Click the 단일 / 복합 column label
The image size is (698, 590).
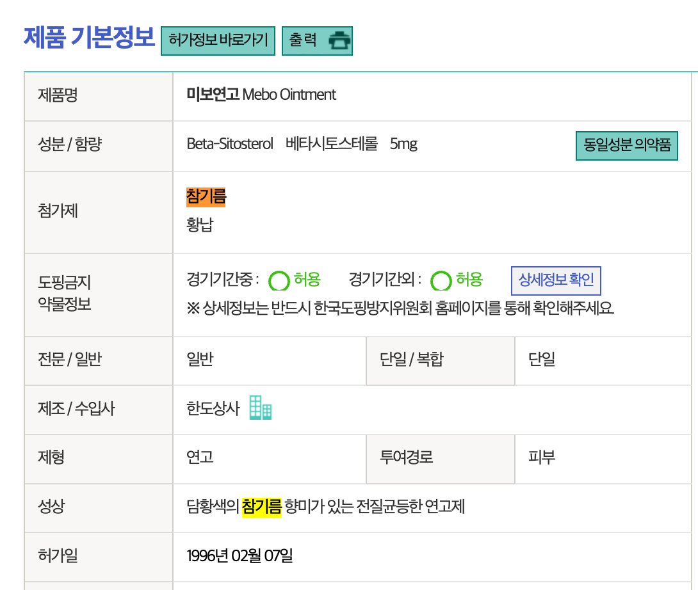pos(412,358)
